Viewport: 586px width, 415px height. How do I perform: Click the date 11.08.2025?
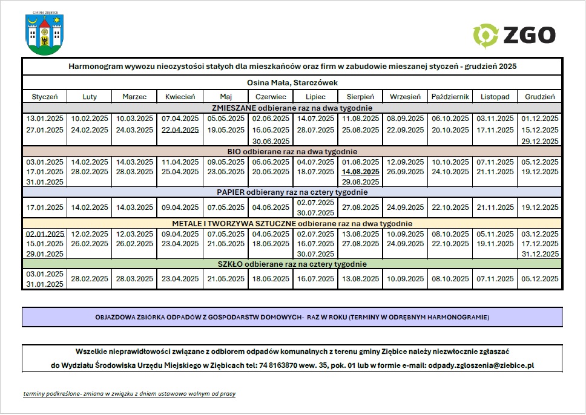(x=360, y=119)
